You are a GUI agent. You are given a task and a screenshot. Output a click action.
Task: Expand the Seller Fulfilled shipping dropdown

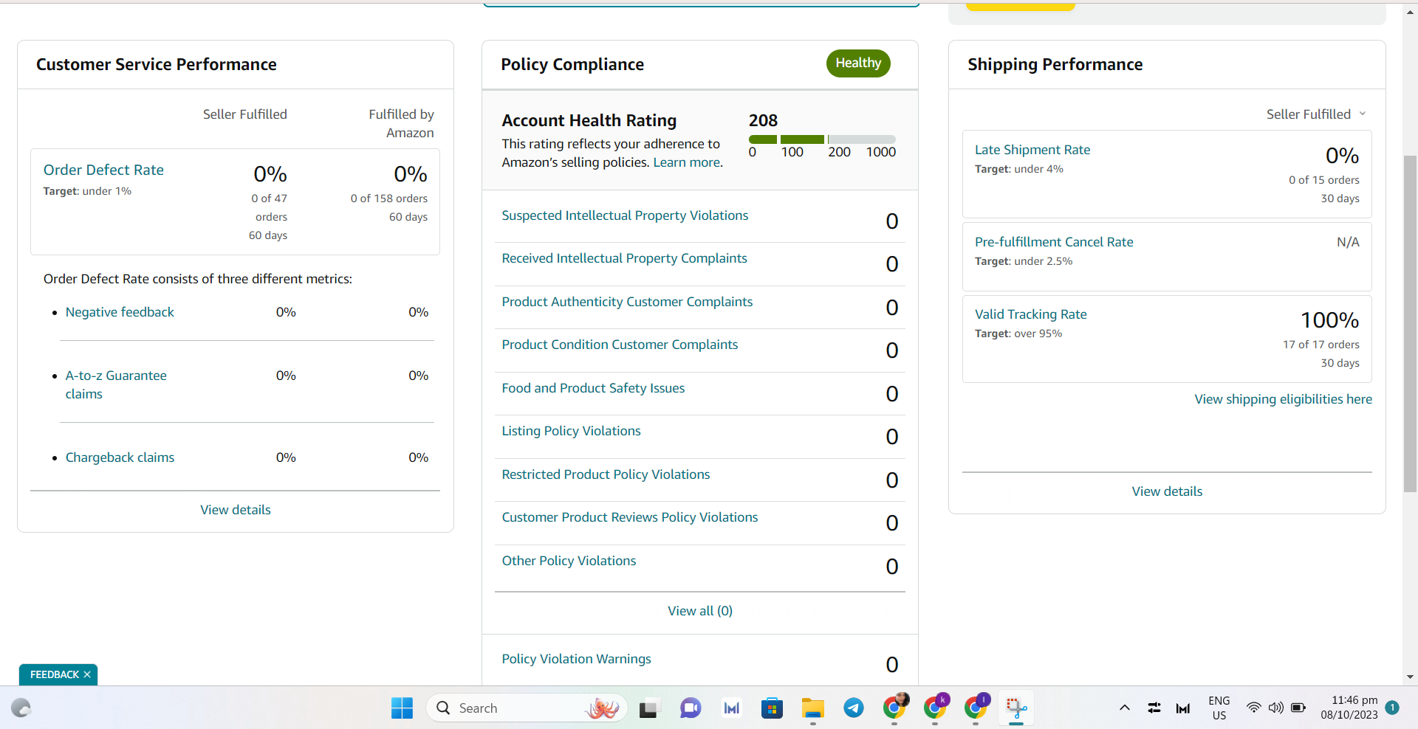tap(1316, 114)
